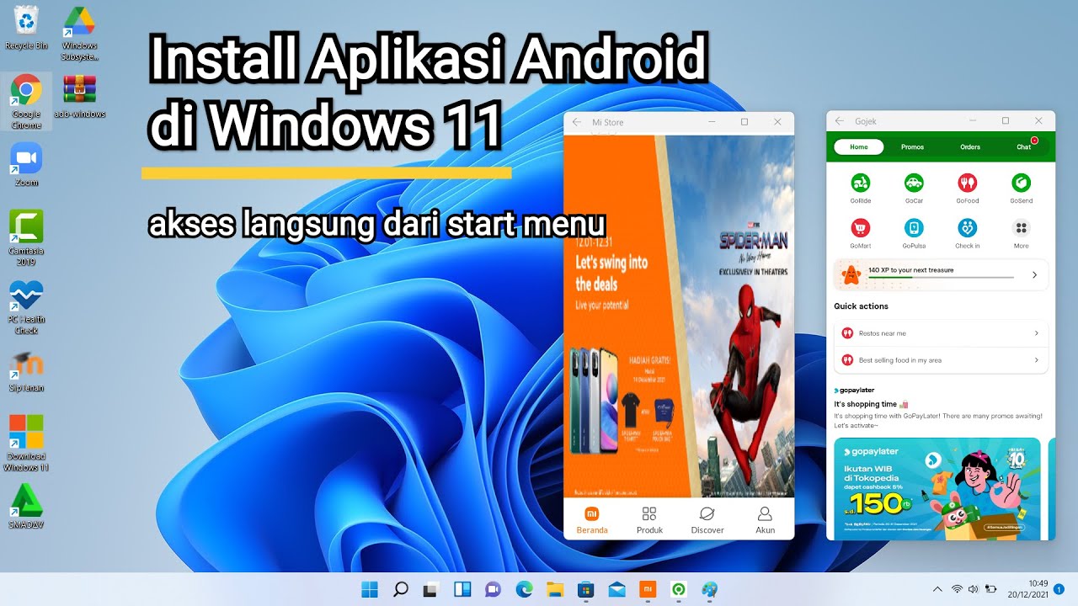Image resolution: width=1078 pixels, height=606 pixels.
Task: Open Widgets from taskbar
Action: pos(462,589)
